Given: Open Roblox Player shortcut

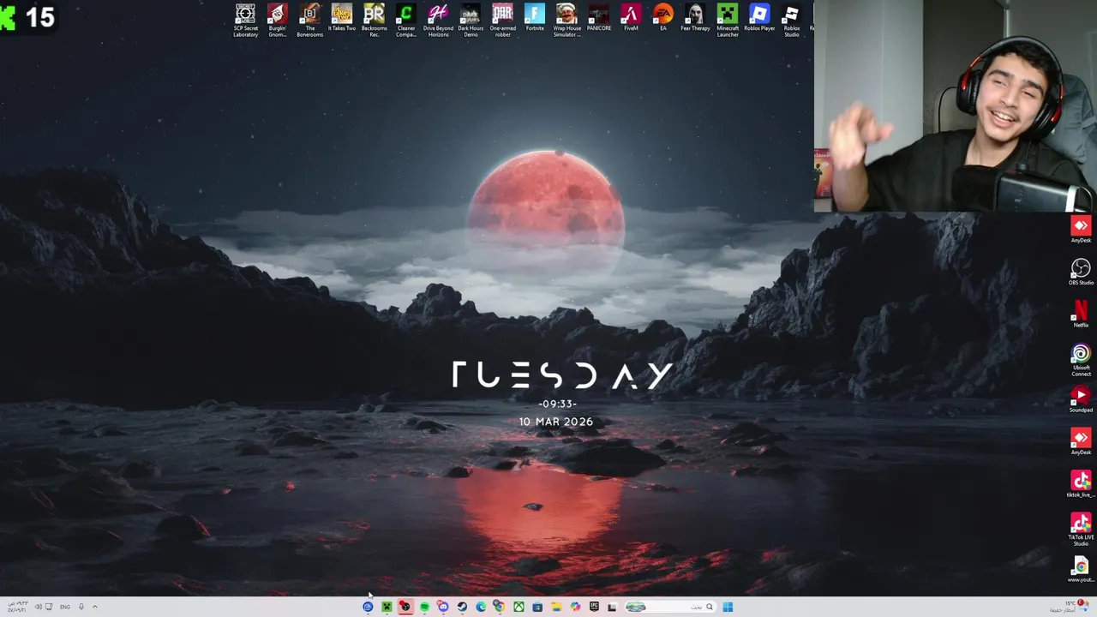Looking at the screenshot, I should coord(759,19).
